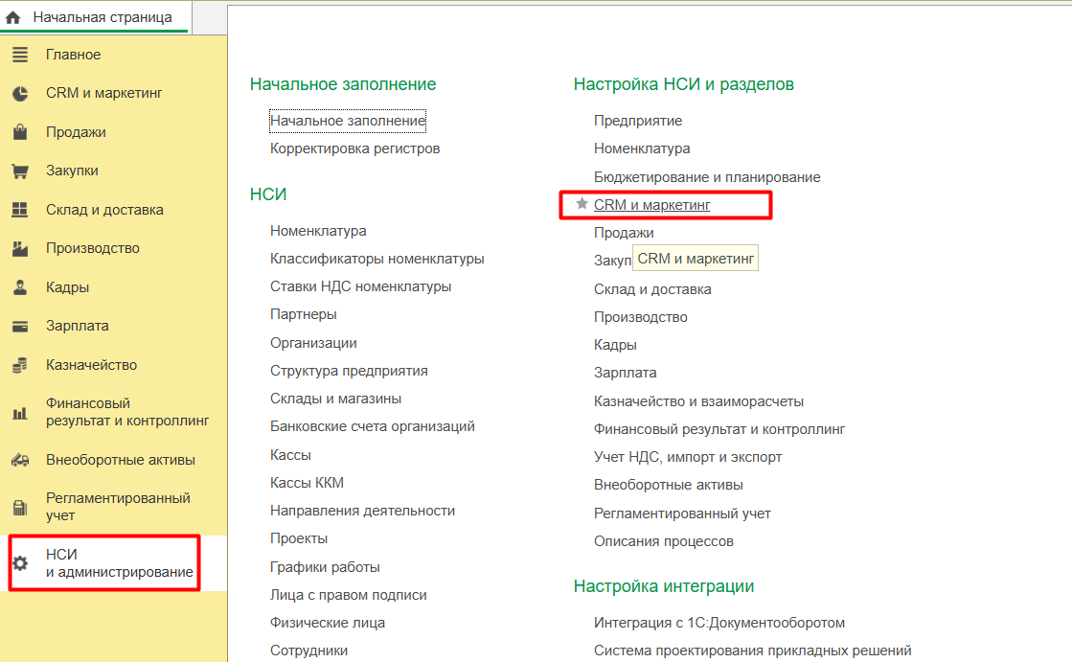Open Банковские счета организаций

372,426
